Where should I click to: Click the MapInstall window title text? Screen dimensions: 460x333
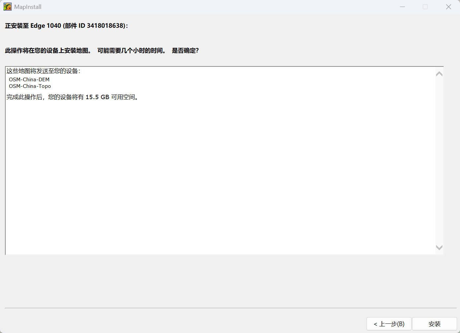(28, 7)
